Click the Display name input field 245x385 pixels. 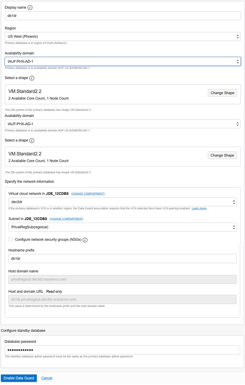click(122, 16)
